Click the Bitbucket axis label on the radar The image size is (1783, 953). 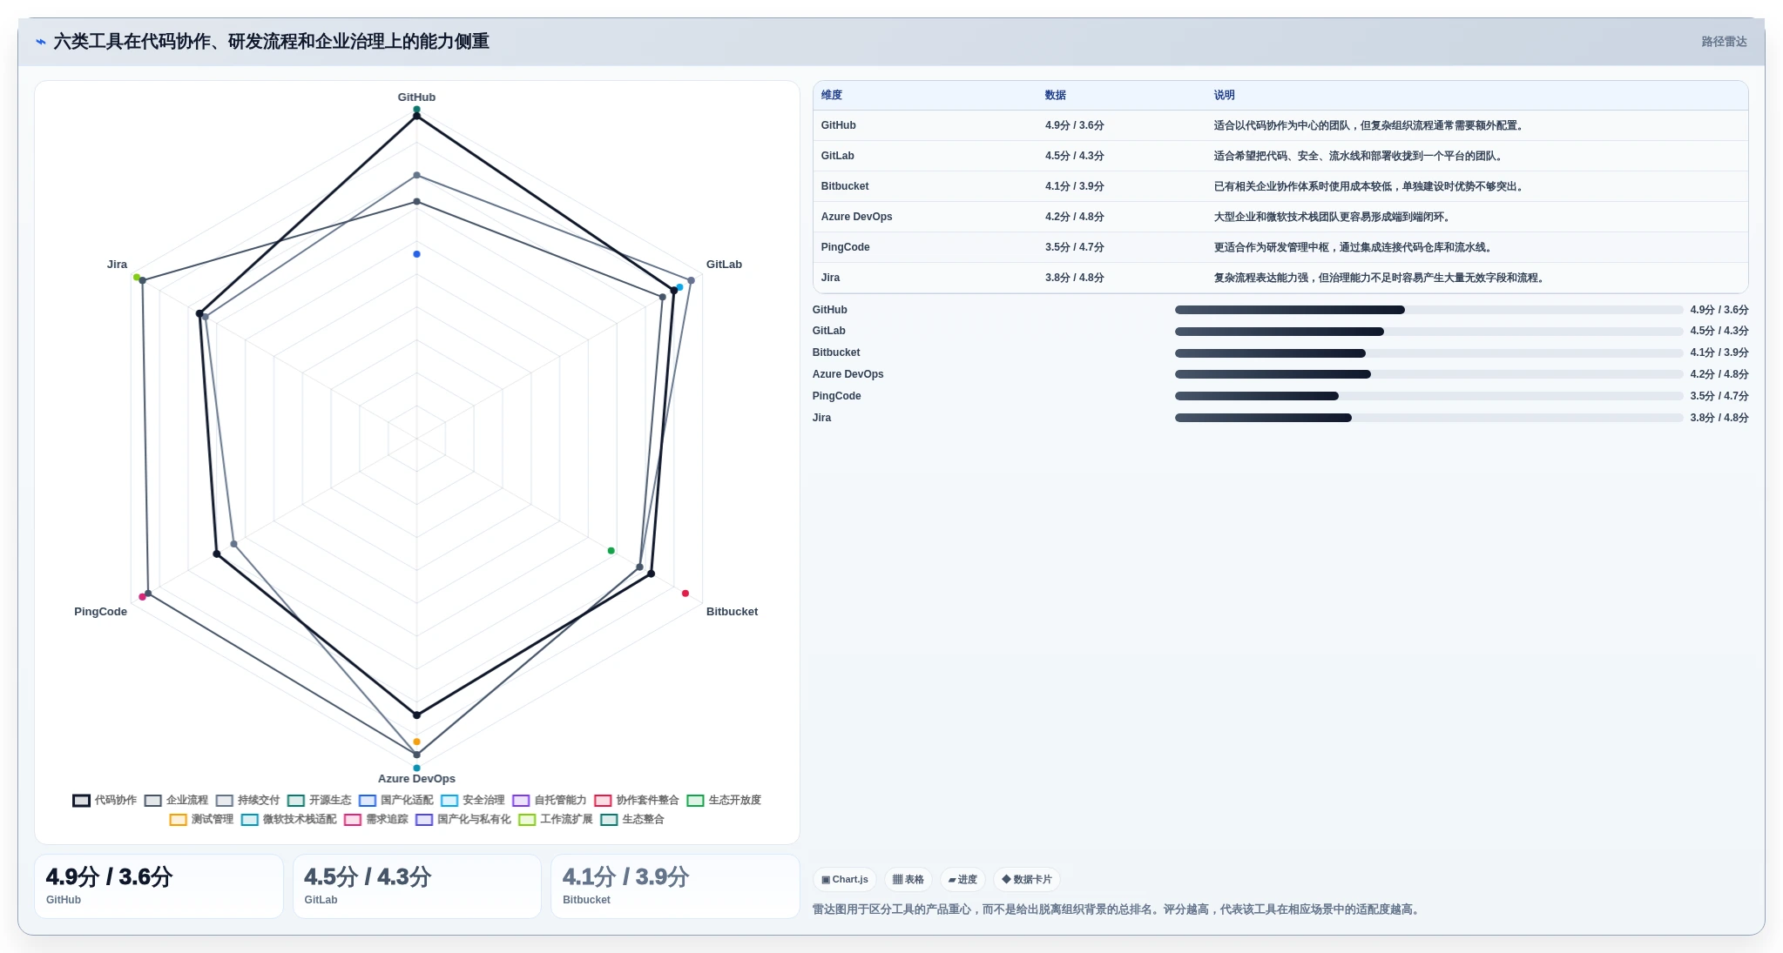(x=732, y=612)
